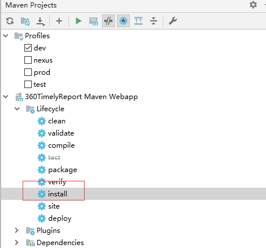Select the verify lifecycle phase
The width and height of the screenshot is (266, 248).
click(x=57, y=182)
